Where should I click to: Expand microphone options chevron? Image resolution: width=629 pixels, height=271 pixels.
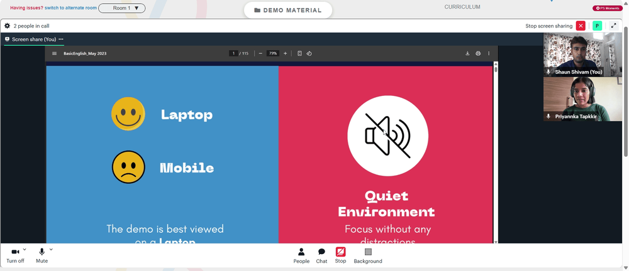[x=51, y=250]
